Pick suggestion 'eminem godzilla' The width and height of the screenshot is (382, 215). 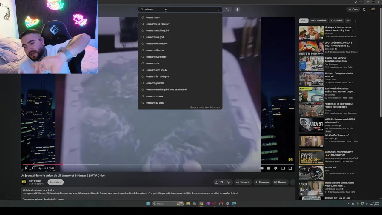click(x=180, y=83)
